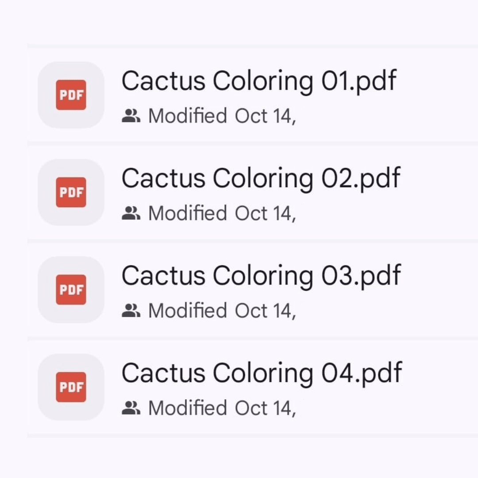
Task: Tap the Modified Oct 14 text under Cactus Coloring 04.pdf
Action: click(x=222, y=409)
